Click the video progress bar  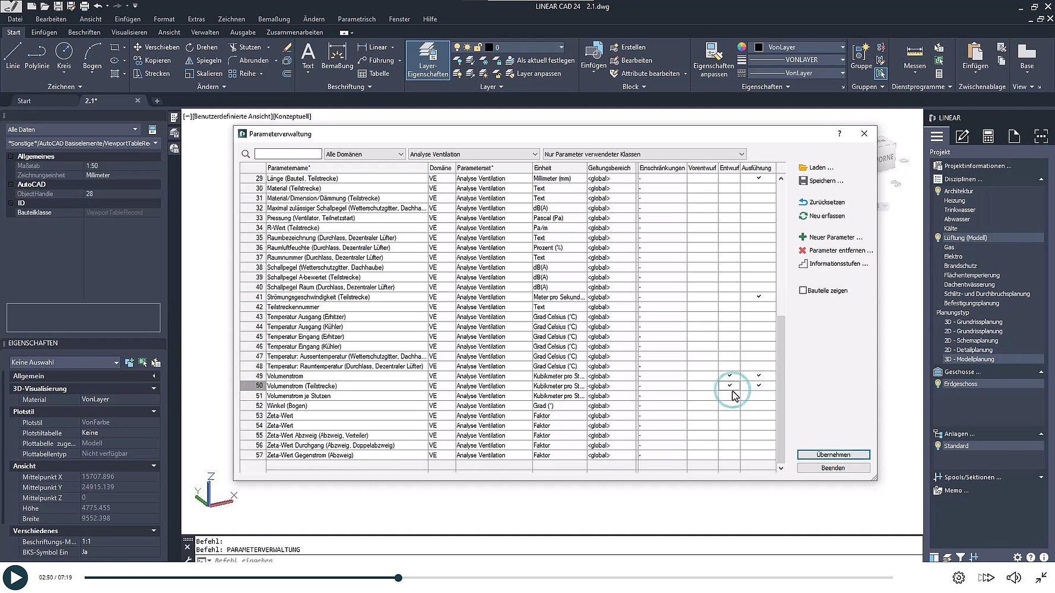click(398, 577)
